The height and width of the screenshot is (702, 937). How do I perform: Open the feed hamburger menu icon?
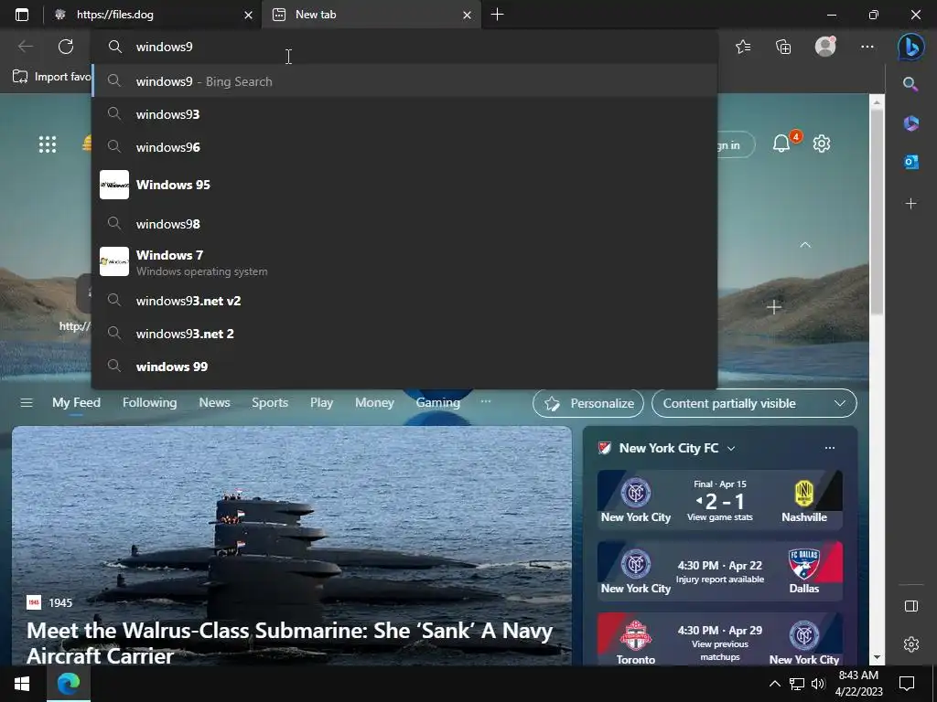[27, 403]
